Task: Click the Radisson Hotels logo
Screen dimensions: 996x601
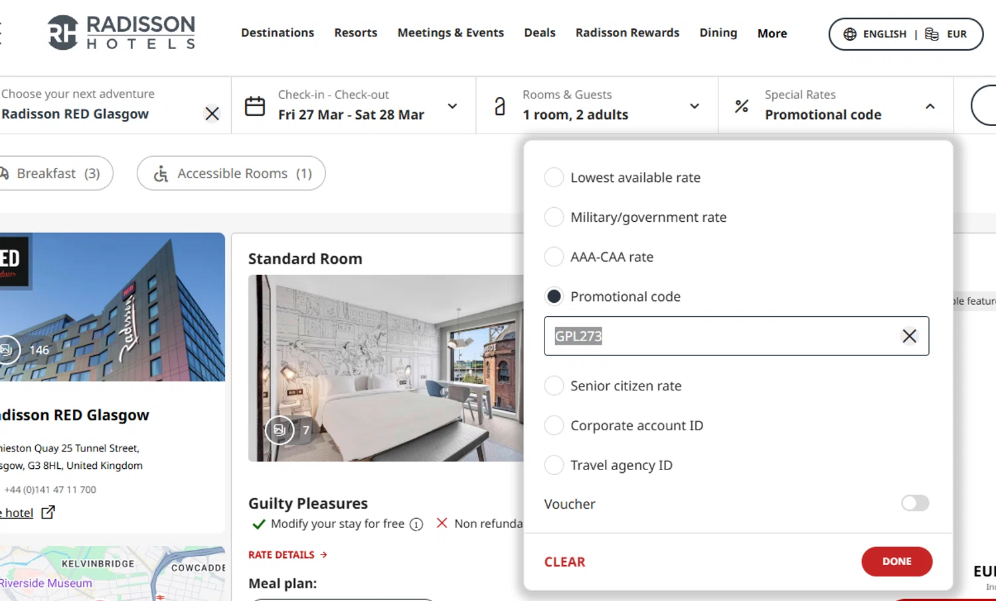Action: click(122, 33)
